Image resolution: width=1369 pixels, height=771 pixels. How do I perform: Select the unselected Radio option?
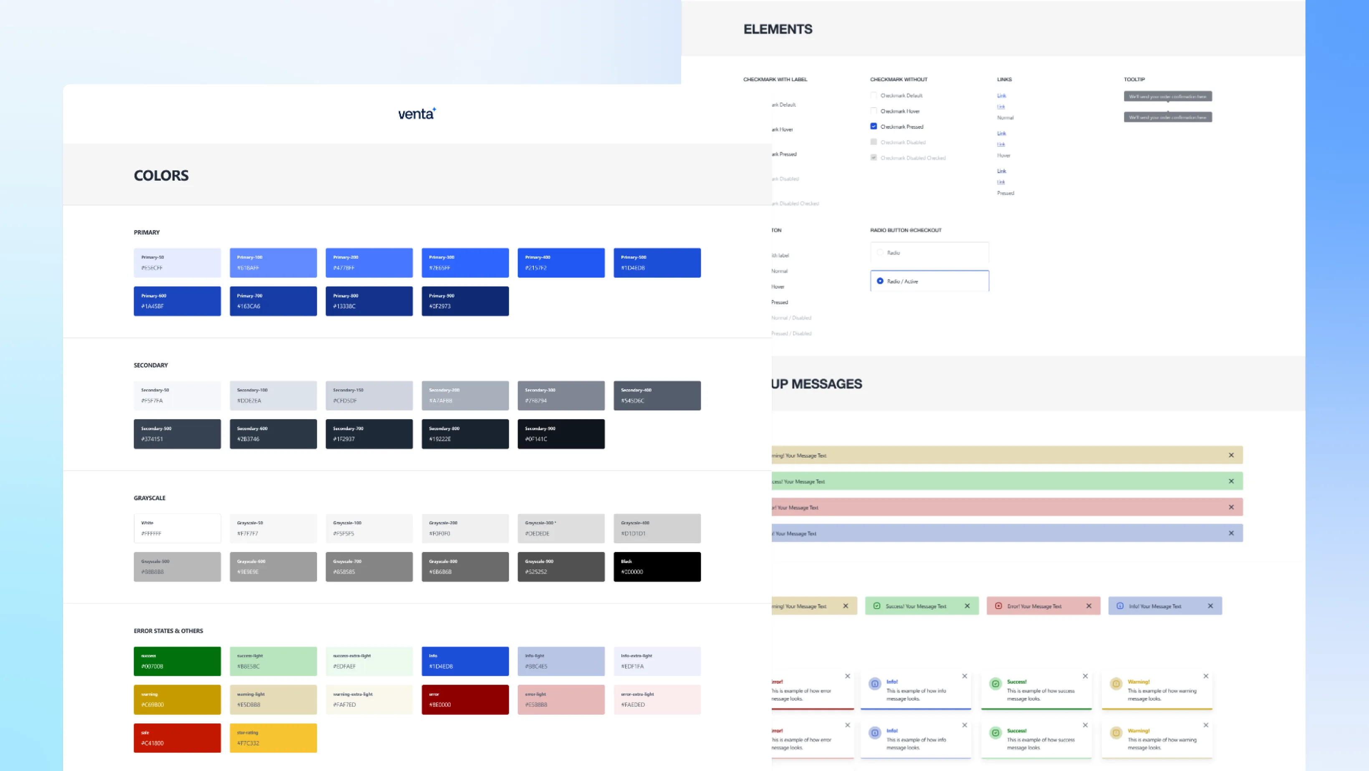click(x=880, y=252)
